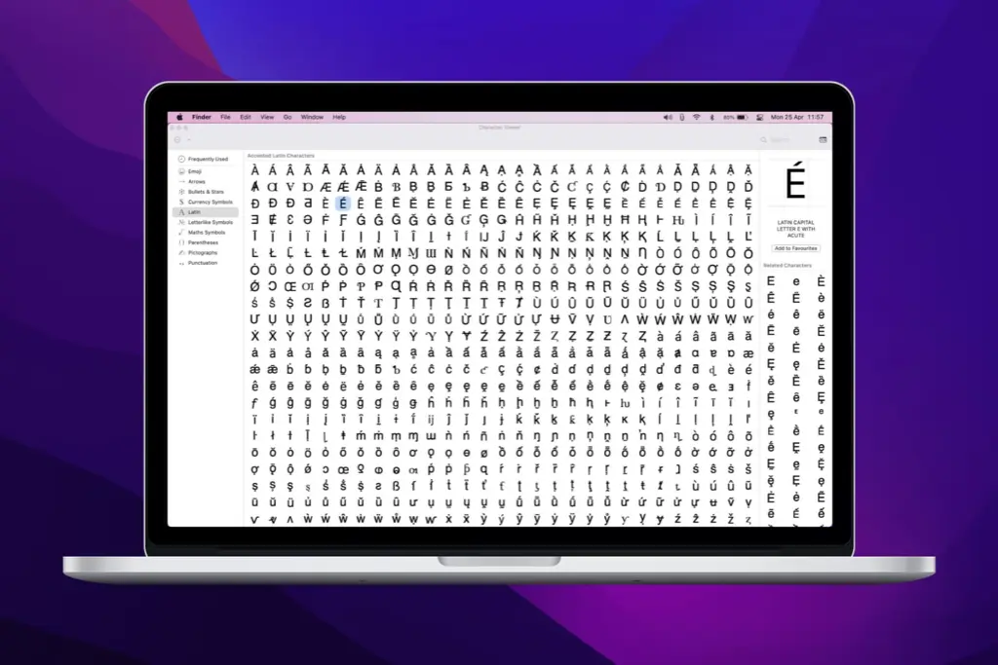
Task: Open the Window menu
Action: [x=312, y=117]
